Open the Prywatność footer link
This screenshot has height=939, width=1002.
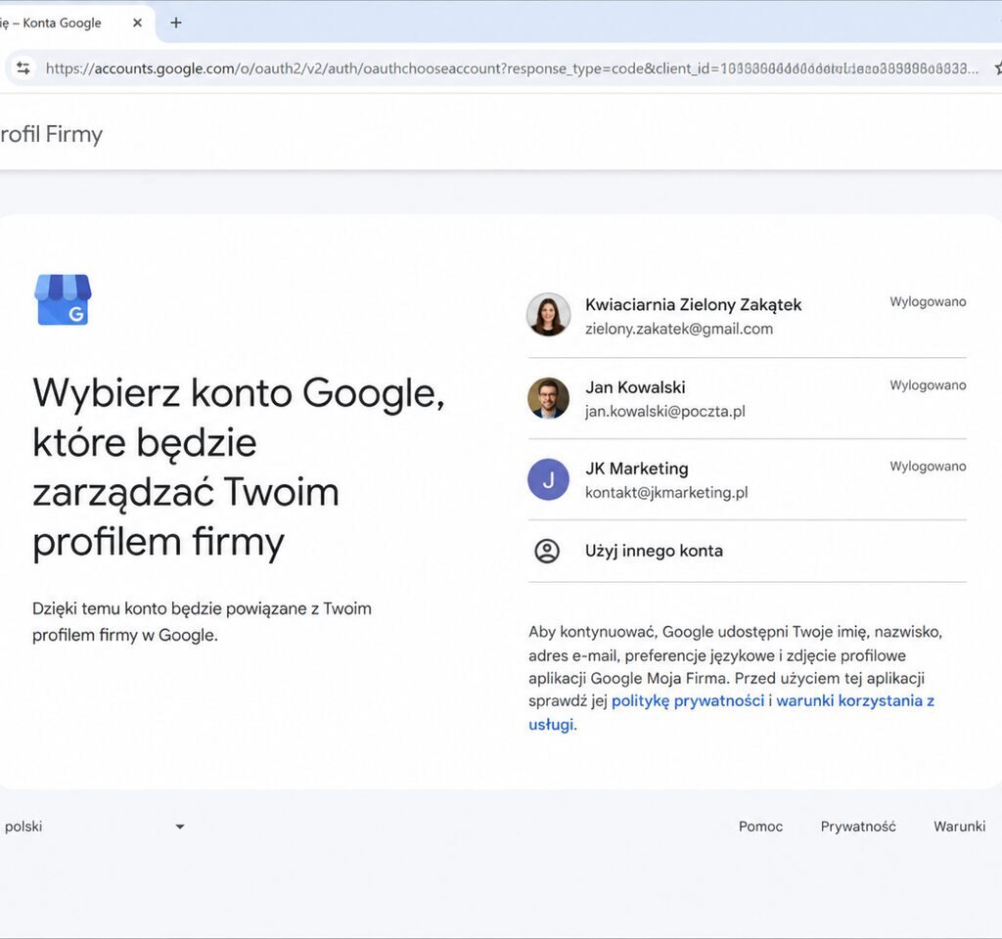(x=858, y=826)
